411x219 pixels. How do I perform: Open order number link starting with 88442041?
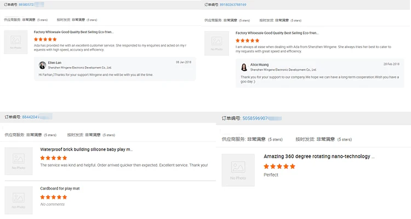tap(30, 117)
